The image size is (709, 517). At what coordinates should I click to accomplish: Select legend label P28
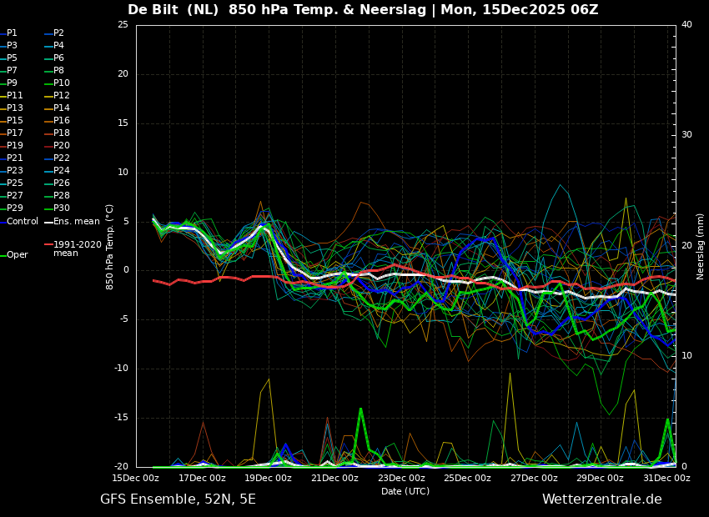coord(62,196)
